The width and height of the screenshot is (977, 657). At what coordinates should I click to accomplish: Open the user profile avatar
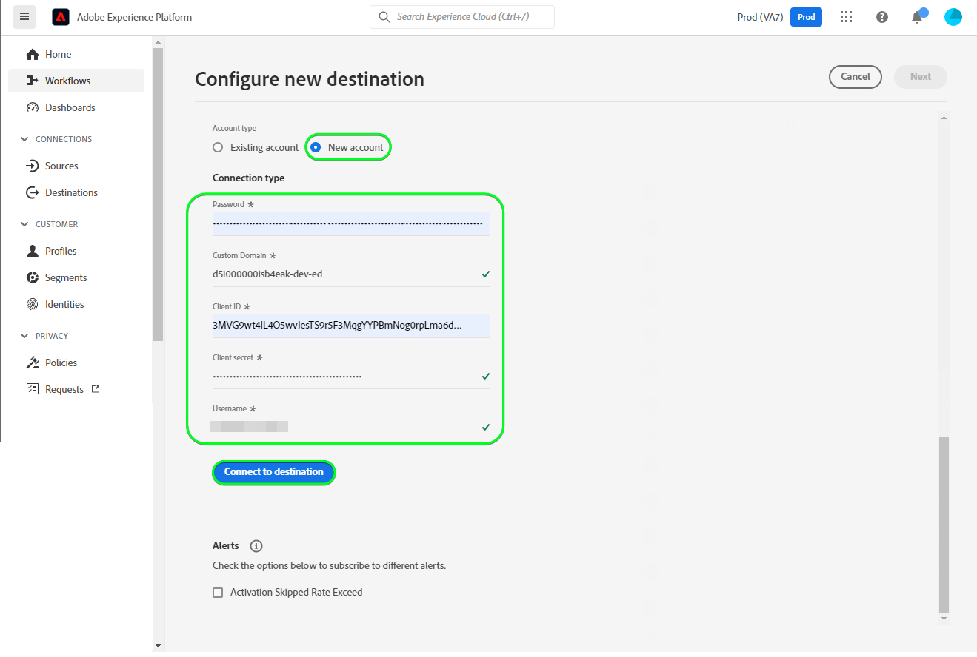click(953, 17)
